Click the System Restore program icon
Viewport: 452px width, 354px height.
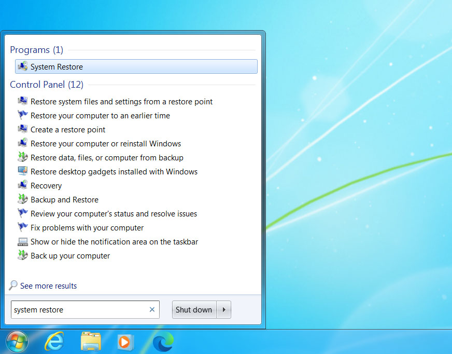pos(23,66)
